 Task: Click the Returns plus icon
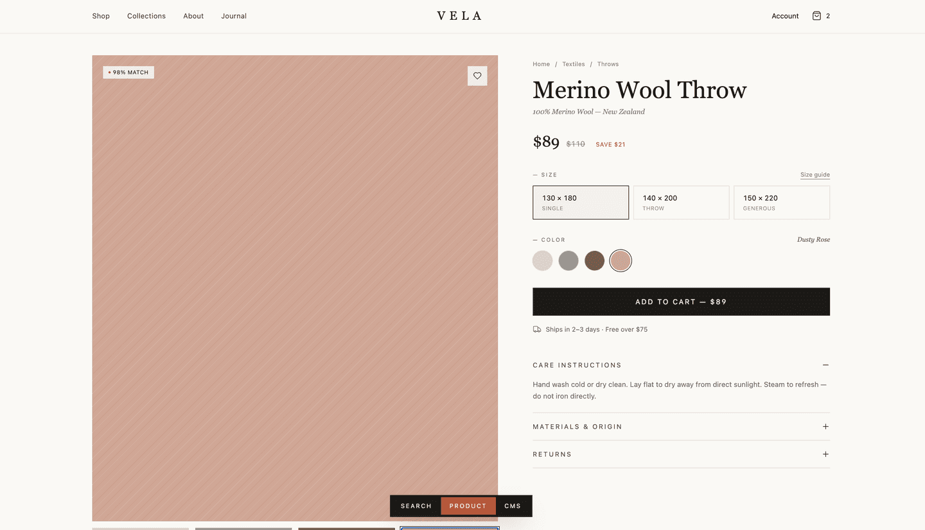(826, 454)
